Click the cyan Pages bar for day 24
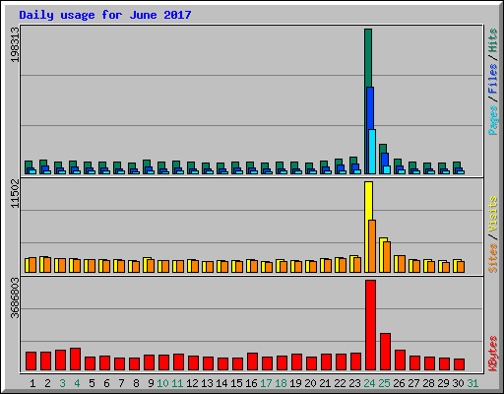 (372, 152)
